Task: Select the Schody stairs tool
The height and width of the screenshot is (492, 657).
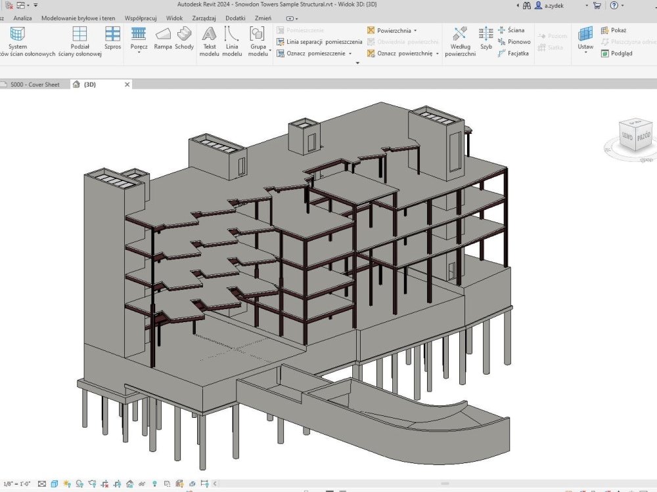Action: 184,38
